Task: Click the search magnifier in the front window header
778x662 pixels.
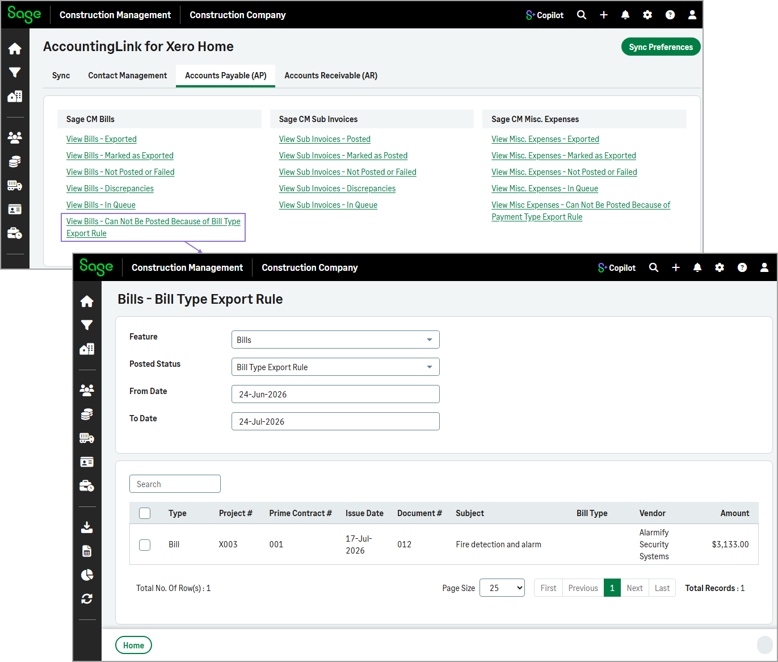Action: [x=654, y=267]
